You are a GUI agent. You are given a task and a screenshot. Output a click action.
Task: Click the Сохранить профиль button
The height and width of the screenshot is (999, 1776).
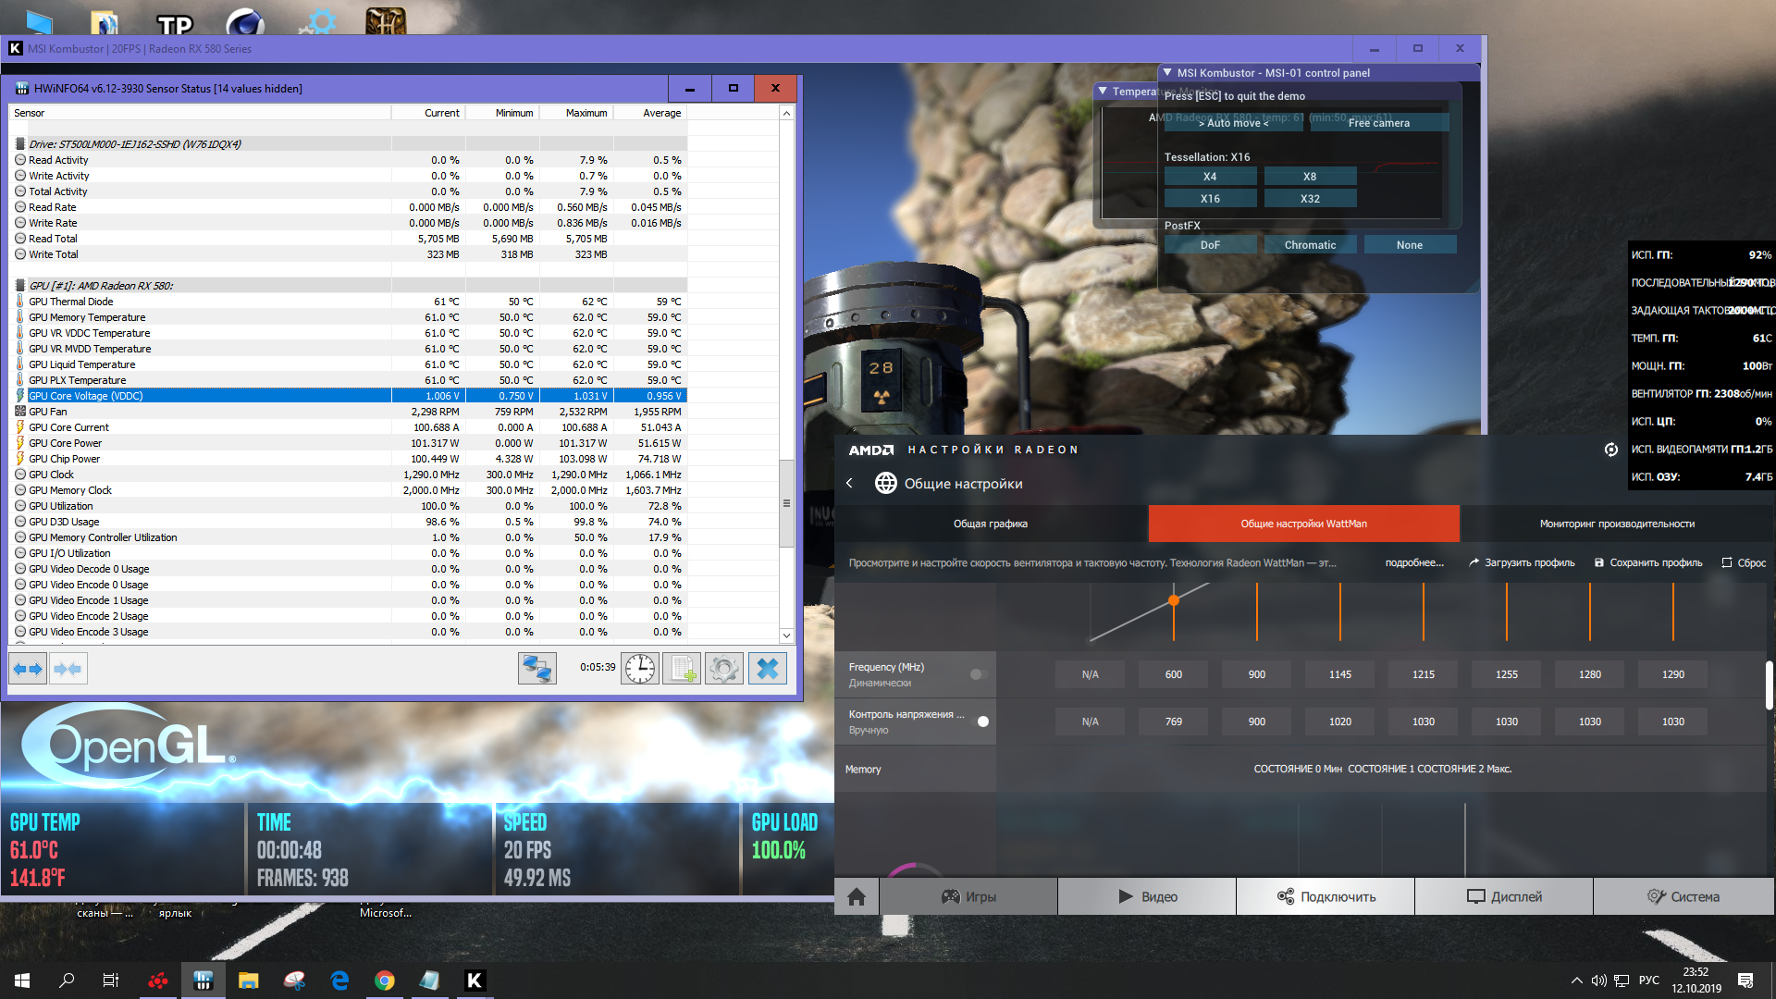coord(1647,562)
